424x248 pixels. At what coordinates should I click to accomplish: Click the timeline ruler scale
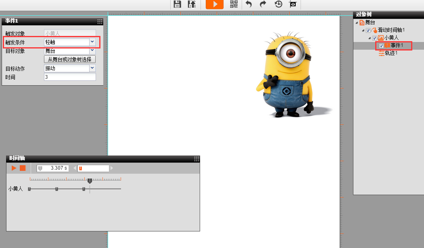tap(75, 179)
